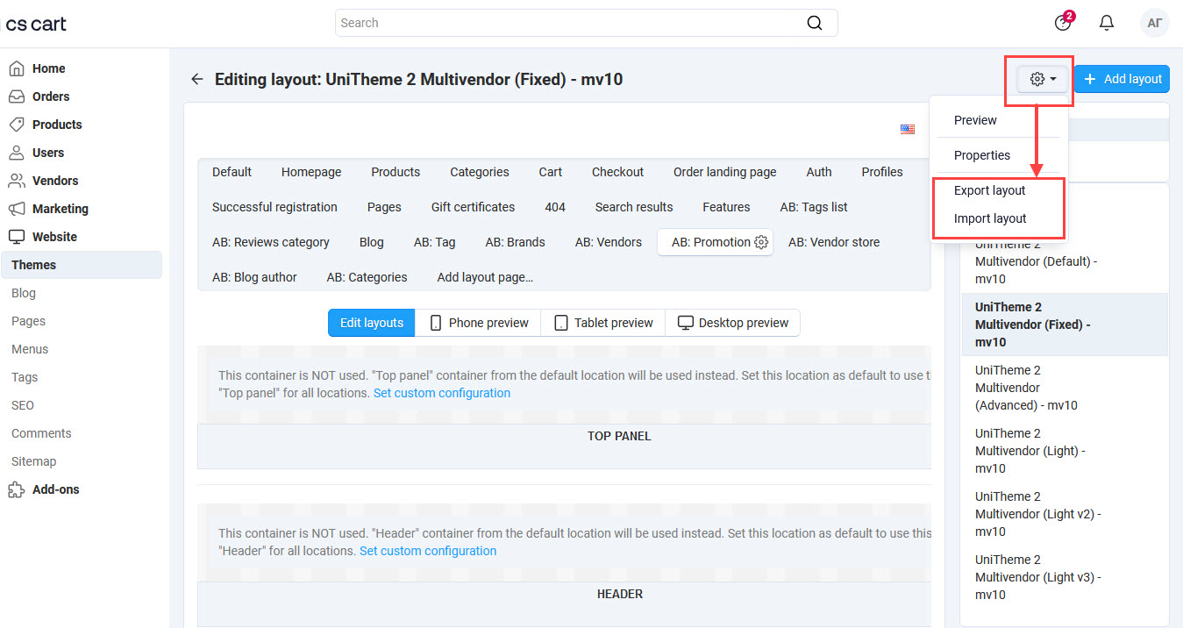
Task: Switch to Phone preview mode
Action: (478, 323)
